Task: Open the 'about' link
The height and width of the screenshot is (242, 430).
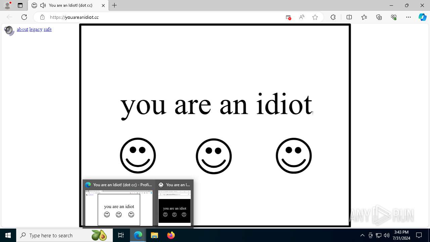Action: pos(23,29)
